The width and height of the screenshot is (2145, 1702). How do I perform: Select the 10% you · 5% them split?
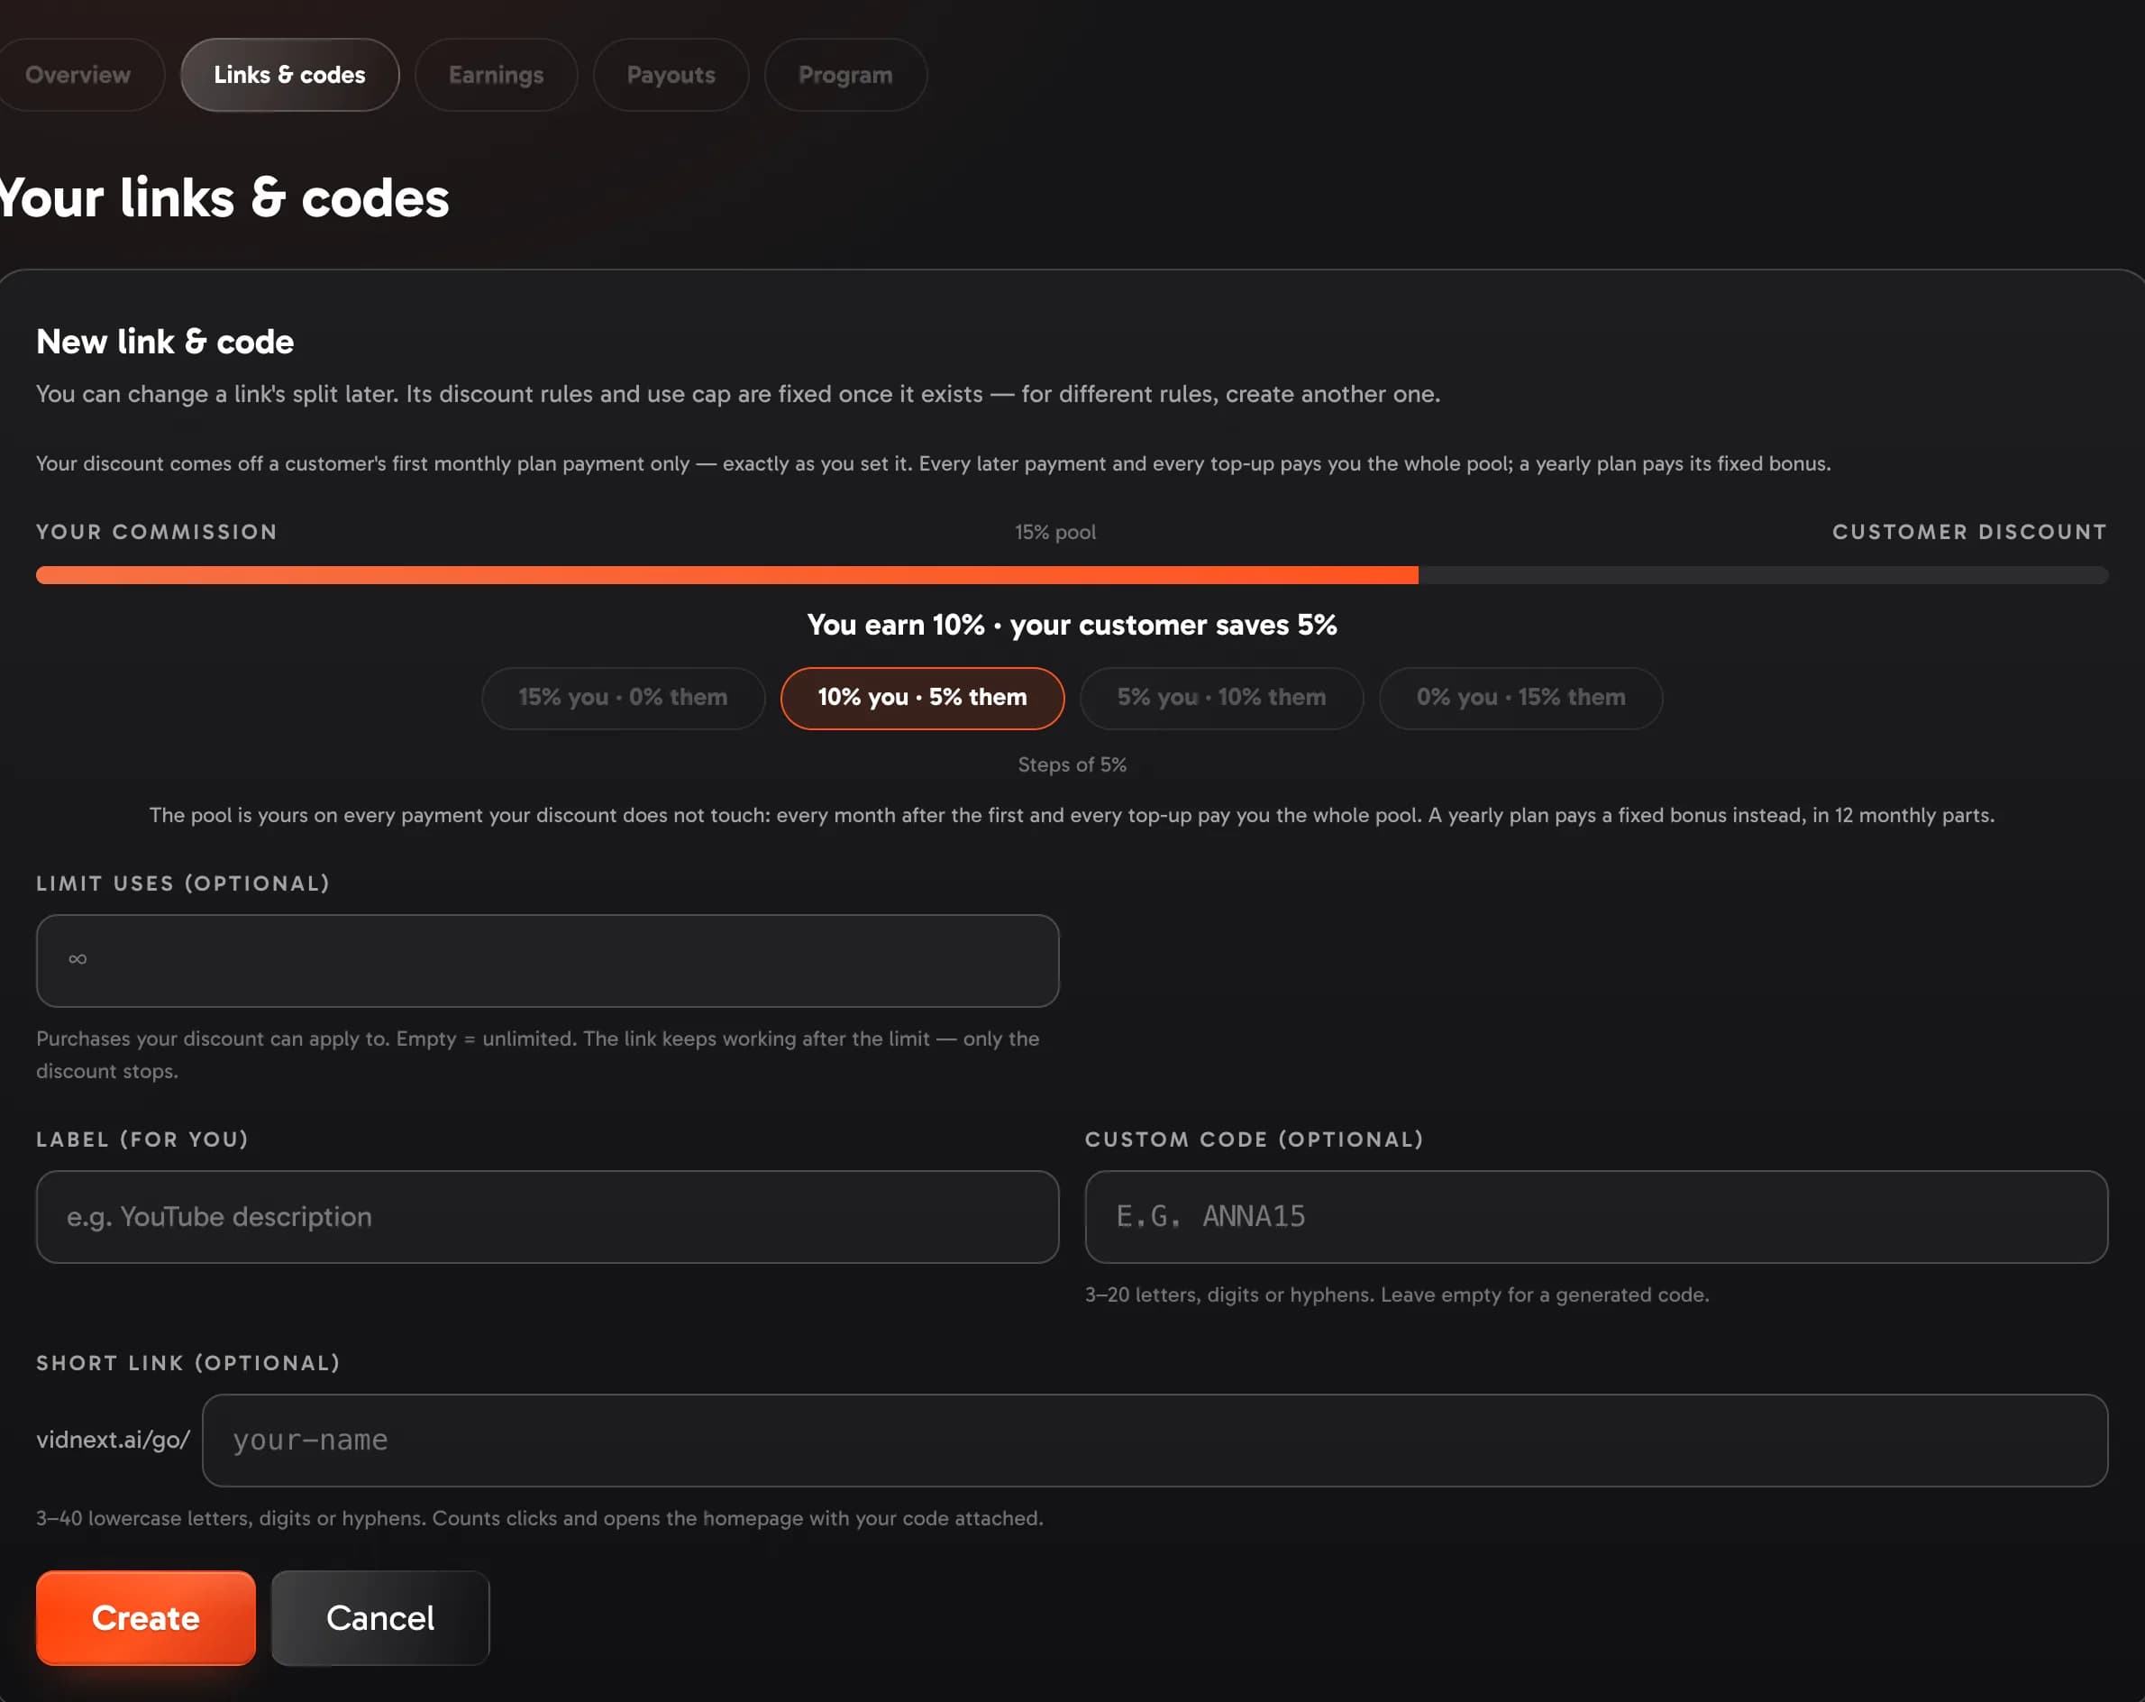click(x=922, y=698)
